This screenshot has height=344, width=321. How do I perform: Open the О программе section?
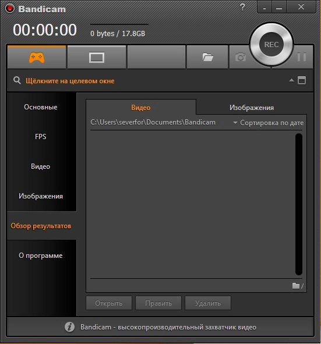pos(41,256)
